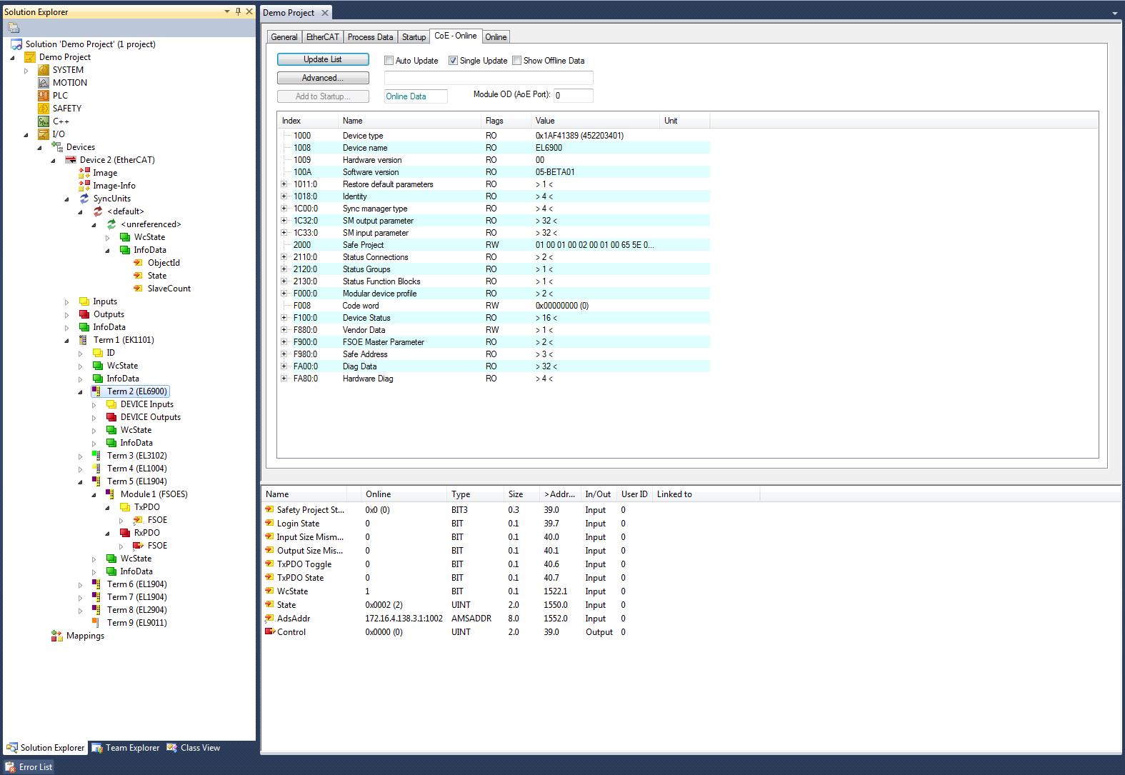
Task: Click the SyncUnits icon
Action: click(x=84, y=199)
